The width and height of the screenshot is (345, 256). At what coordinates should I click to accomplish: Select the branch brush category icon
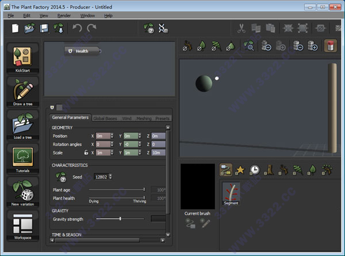pyautogui.click(x=283, y=170)
